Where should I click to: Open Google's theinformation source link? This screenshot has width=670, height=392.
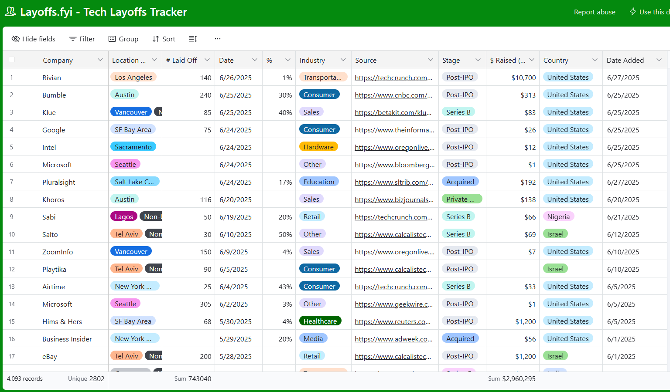click(394, 130)
